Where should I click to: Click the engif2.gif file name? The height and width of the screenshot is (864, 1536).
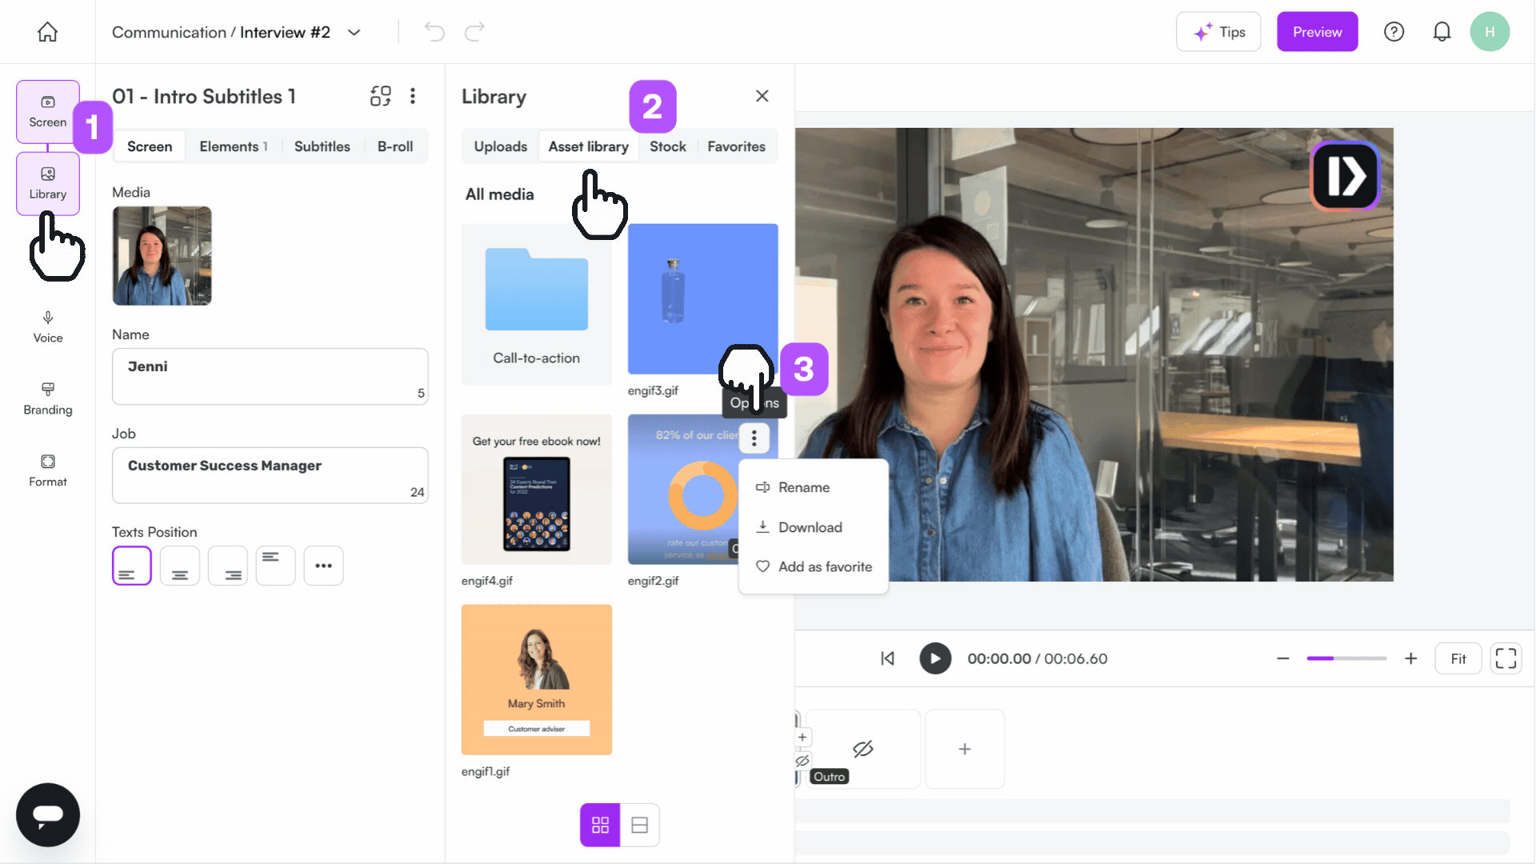point(653,581)
